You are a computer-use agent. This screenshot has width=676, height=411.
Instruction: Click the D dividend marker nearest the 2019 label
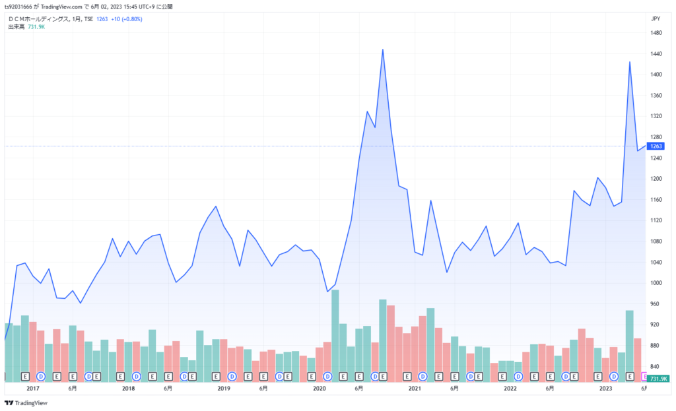[232, 376]
